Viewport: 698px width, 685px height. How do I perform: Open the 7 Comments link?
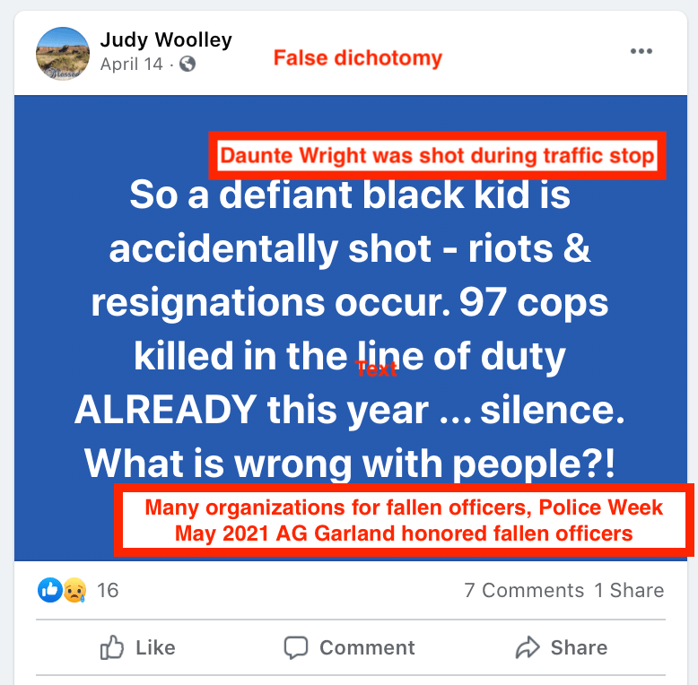[524, 590]
